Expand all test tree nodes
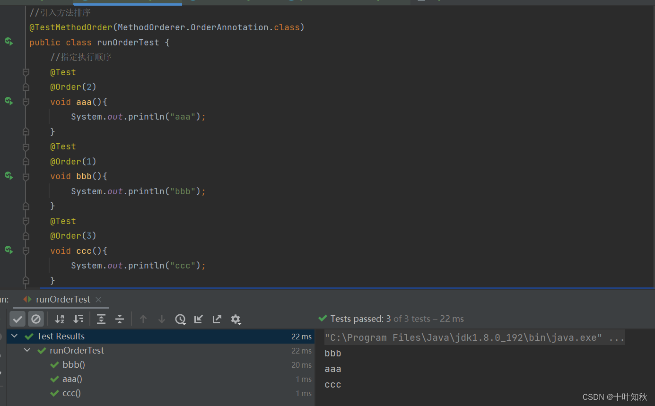Screen dimensions: 655x406 click(x=101, y=319)
